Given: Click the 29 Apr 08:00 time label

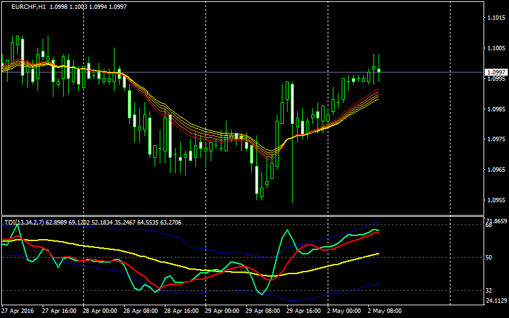Looking at the screenshot, I should point(263,311).
